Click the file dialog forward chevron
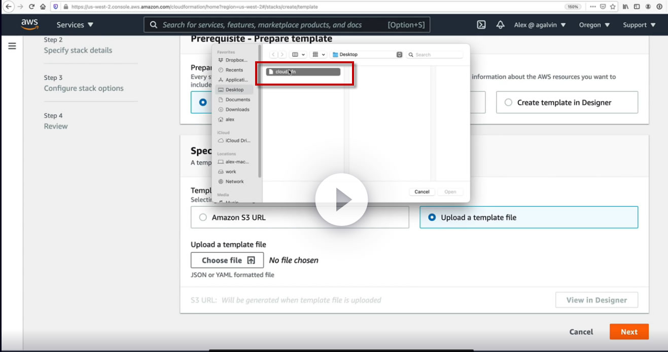Viewport: 668px width, 352px height. (x=282, y=55)
